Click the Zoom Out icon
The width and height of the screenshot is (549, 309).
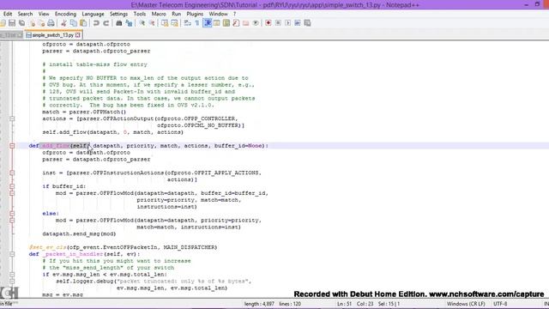point(152,23)
